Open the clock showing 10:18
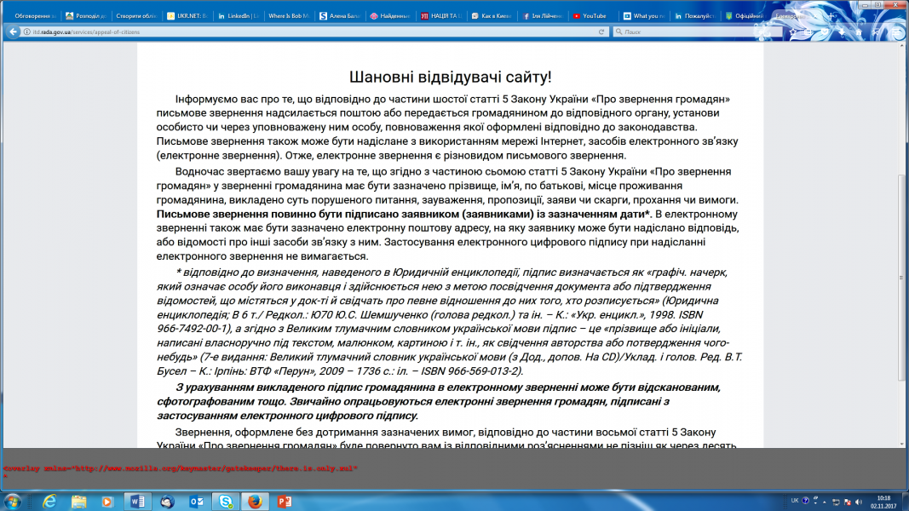 (884, 502)
